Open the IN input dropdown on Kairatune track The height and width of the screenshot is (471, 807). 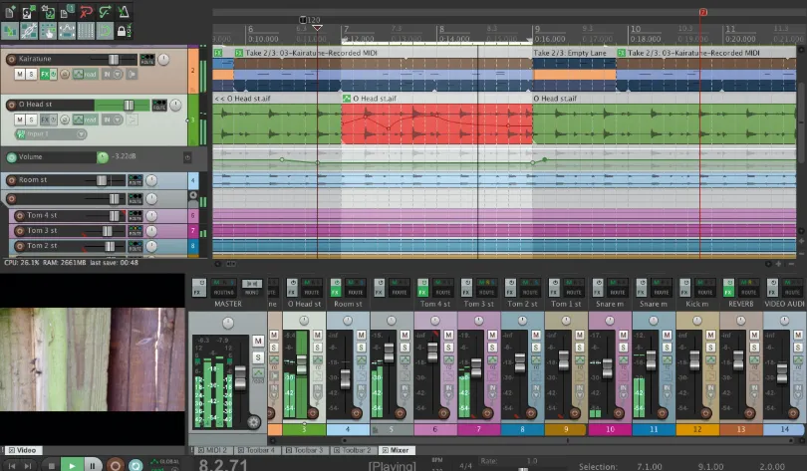click(113, 74)
